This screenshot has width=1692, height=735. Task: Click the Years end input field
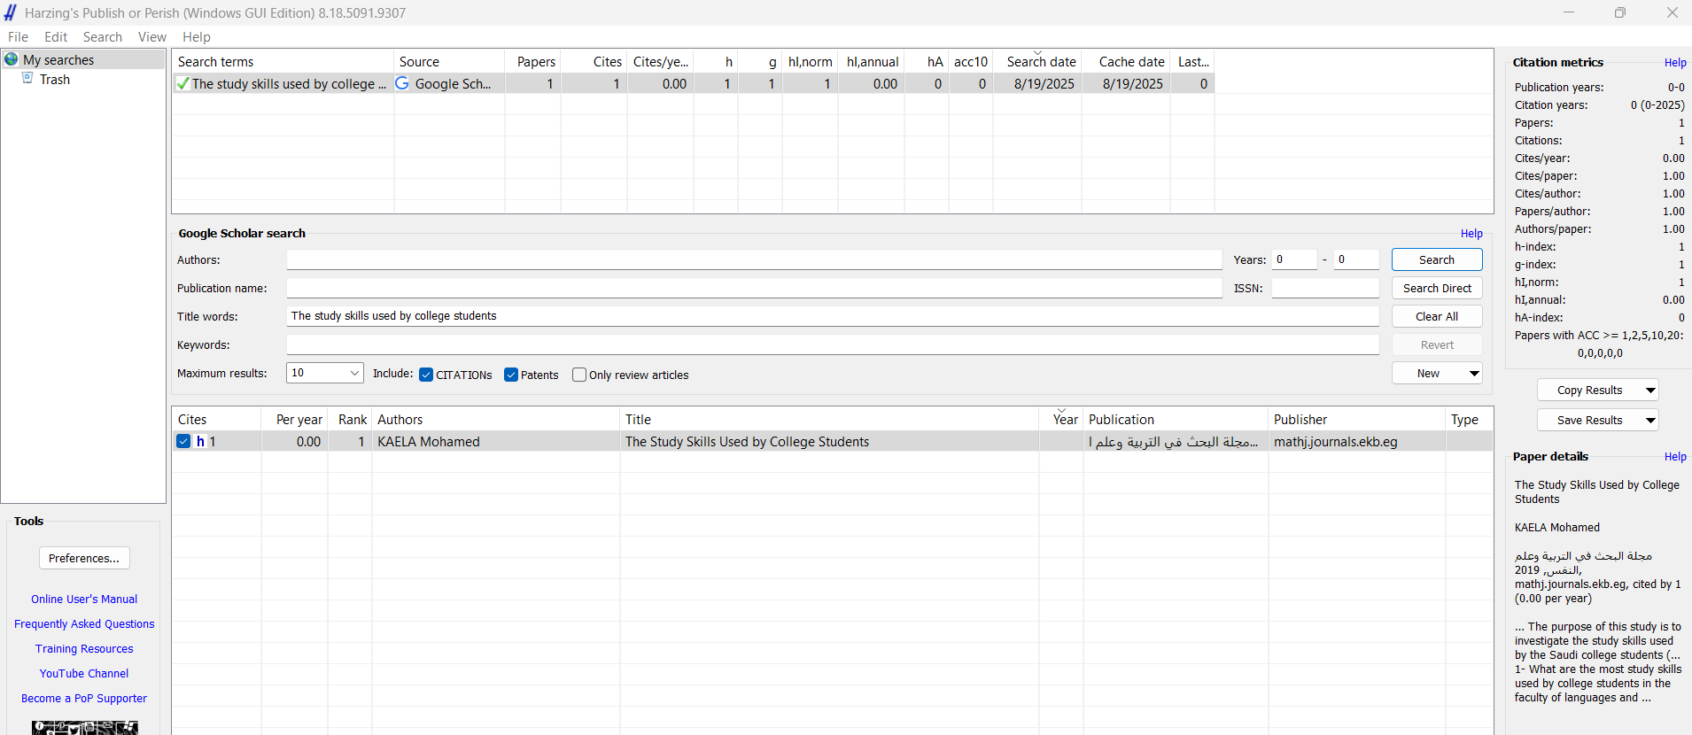1356,259
